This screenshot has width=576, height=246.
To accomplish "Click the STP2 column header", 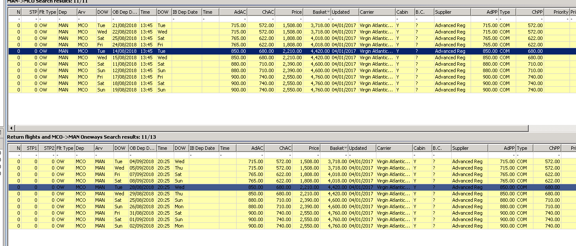I will pyautogui.click(x=48, y=148).
